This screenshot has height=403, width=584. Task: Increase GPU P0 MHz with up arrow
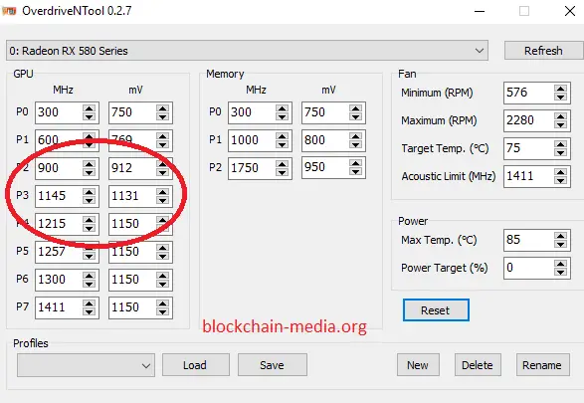pos(89,108)
